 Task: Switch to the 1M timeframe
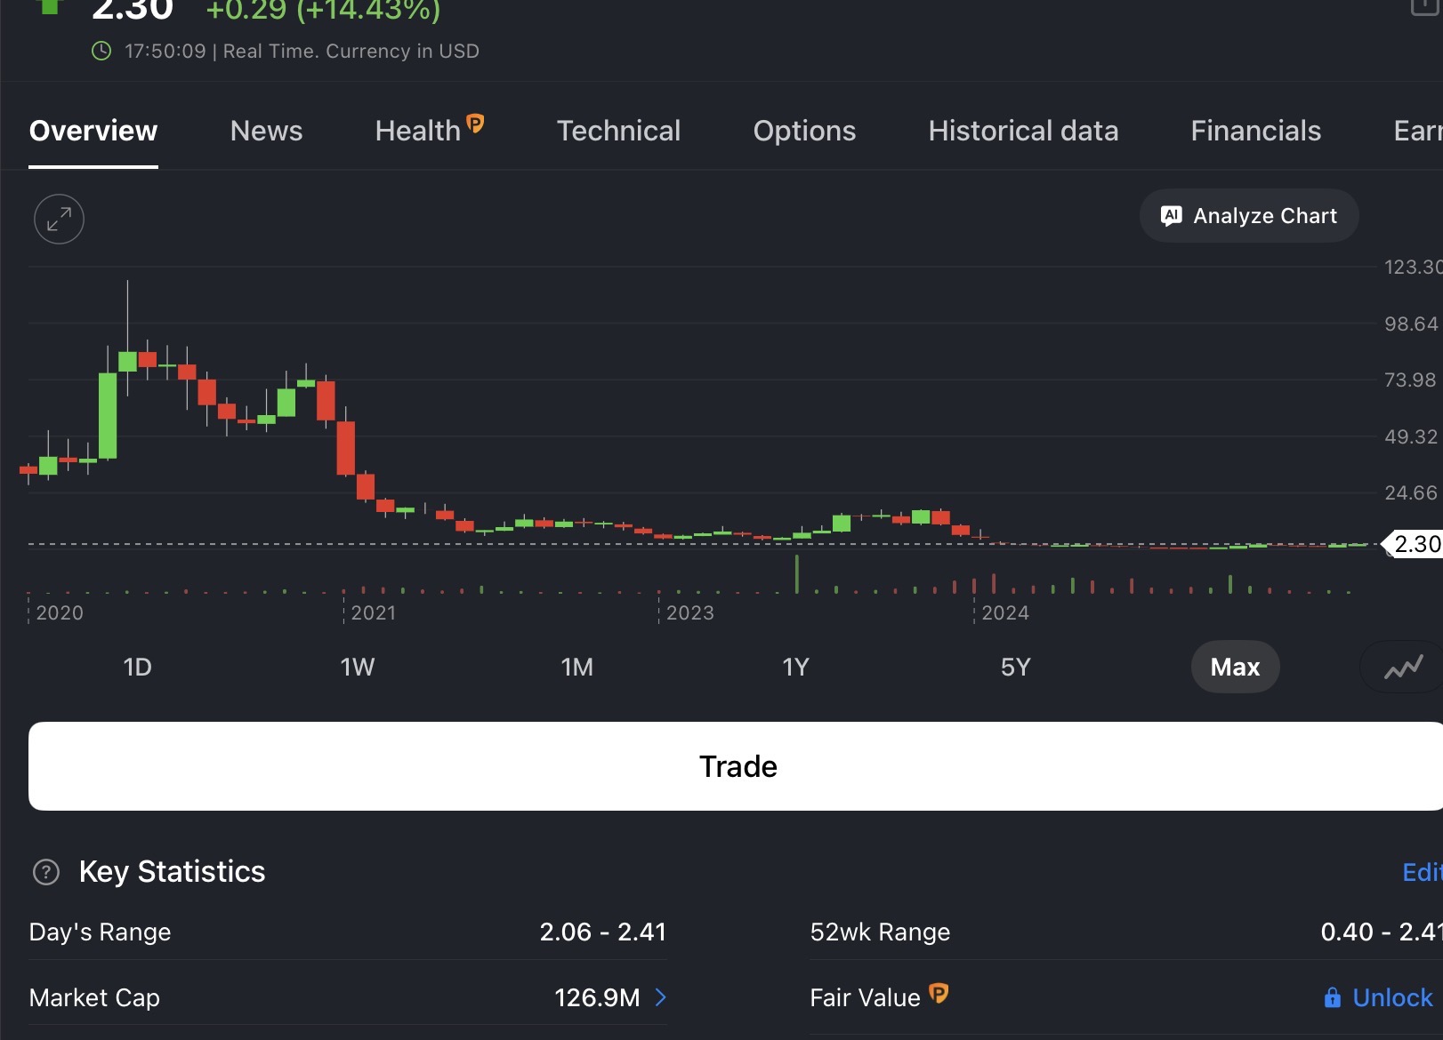576,667
